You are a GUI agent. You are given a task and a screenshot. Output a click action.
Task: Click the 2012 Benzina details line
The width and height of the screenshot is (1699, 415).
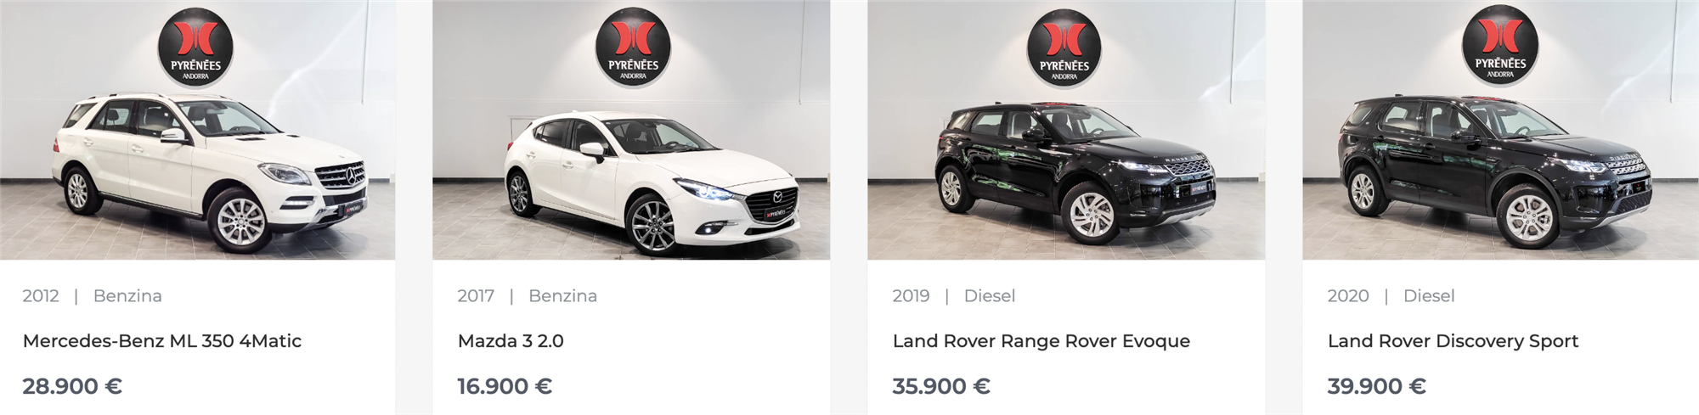click(x=92, y=296)
